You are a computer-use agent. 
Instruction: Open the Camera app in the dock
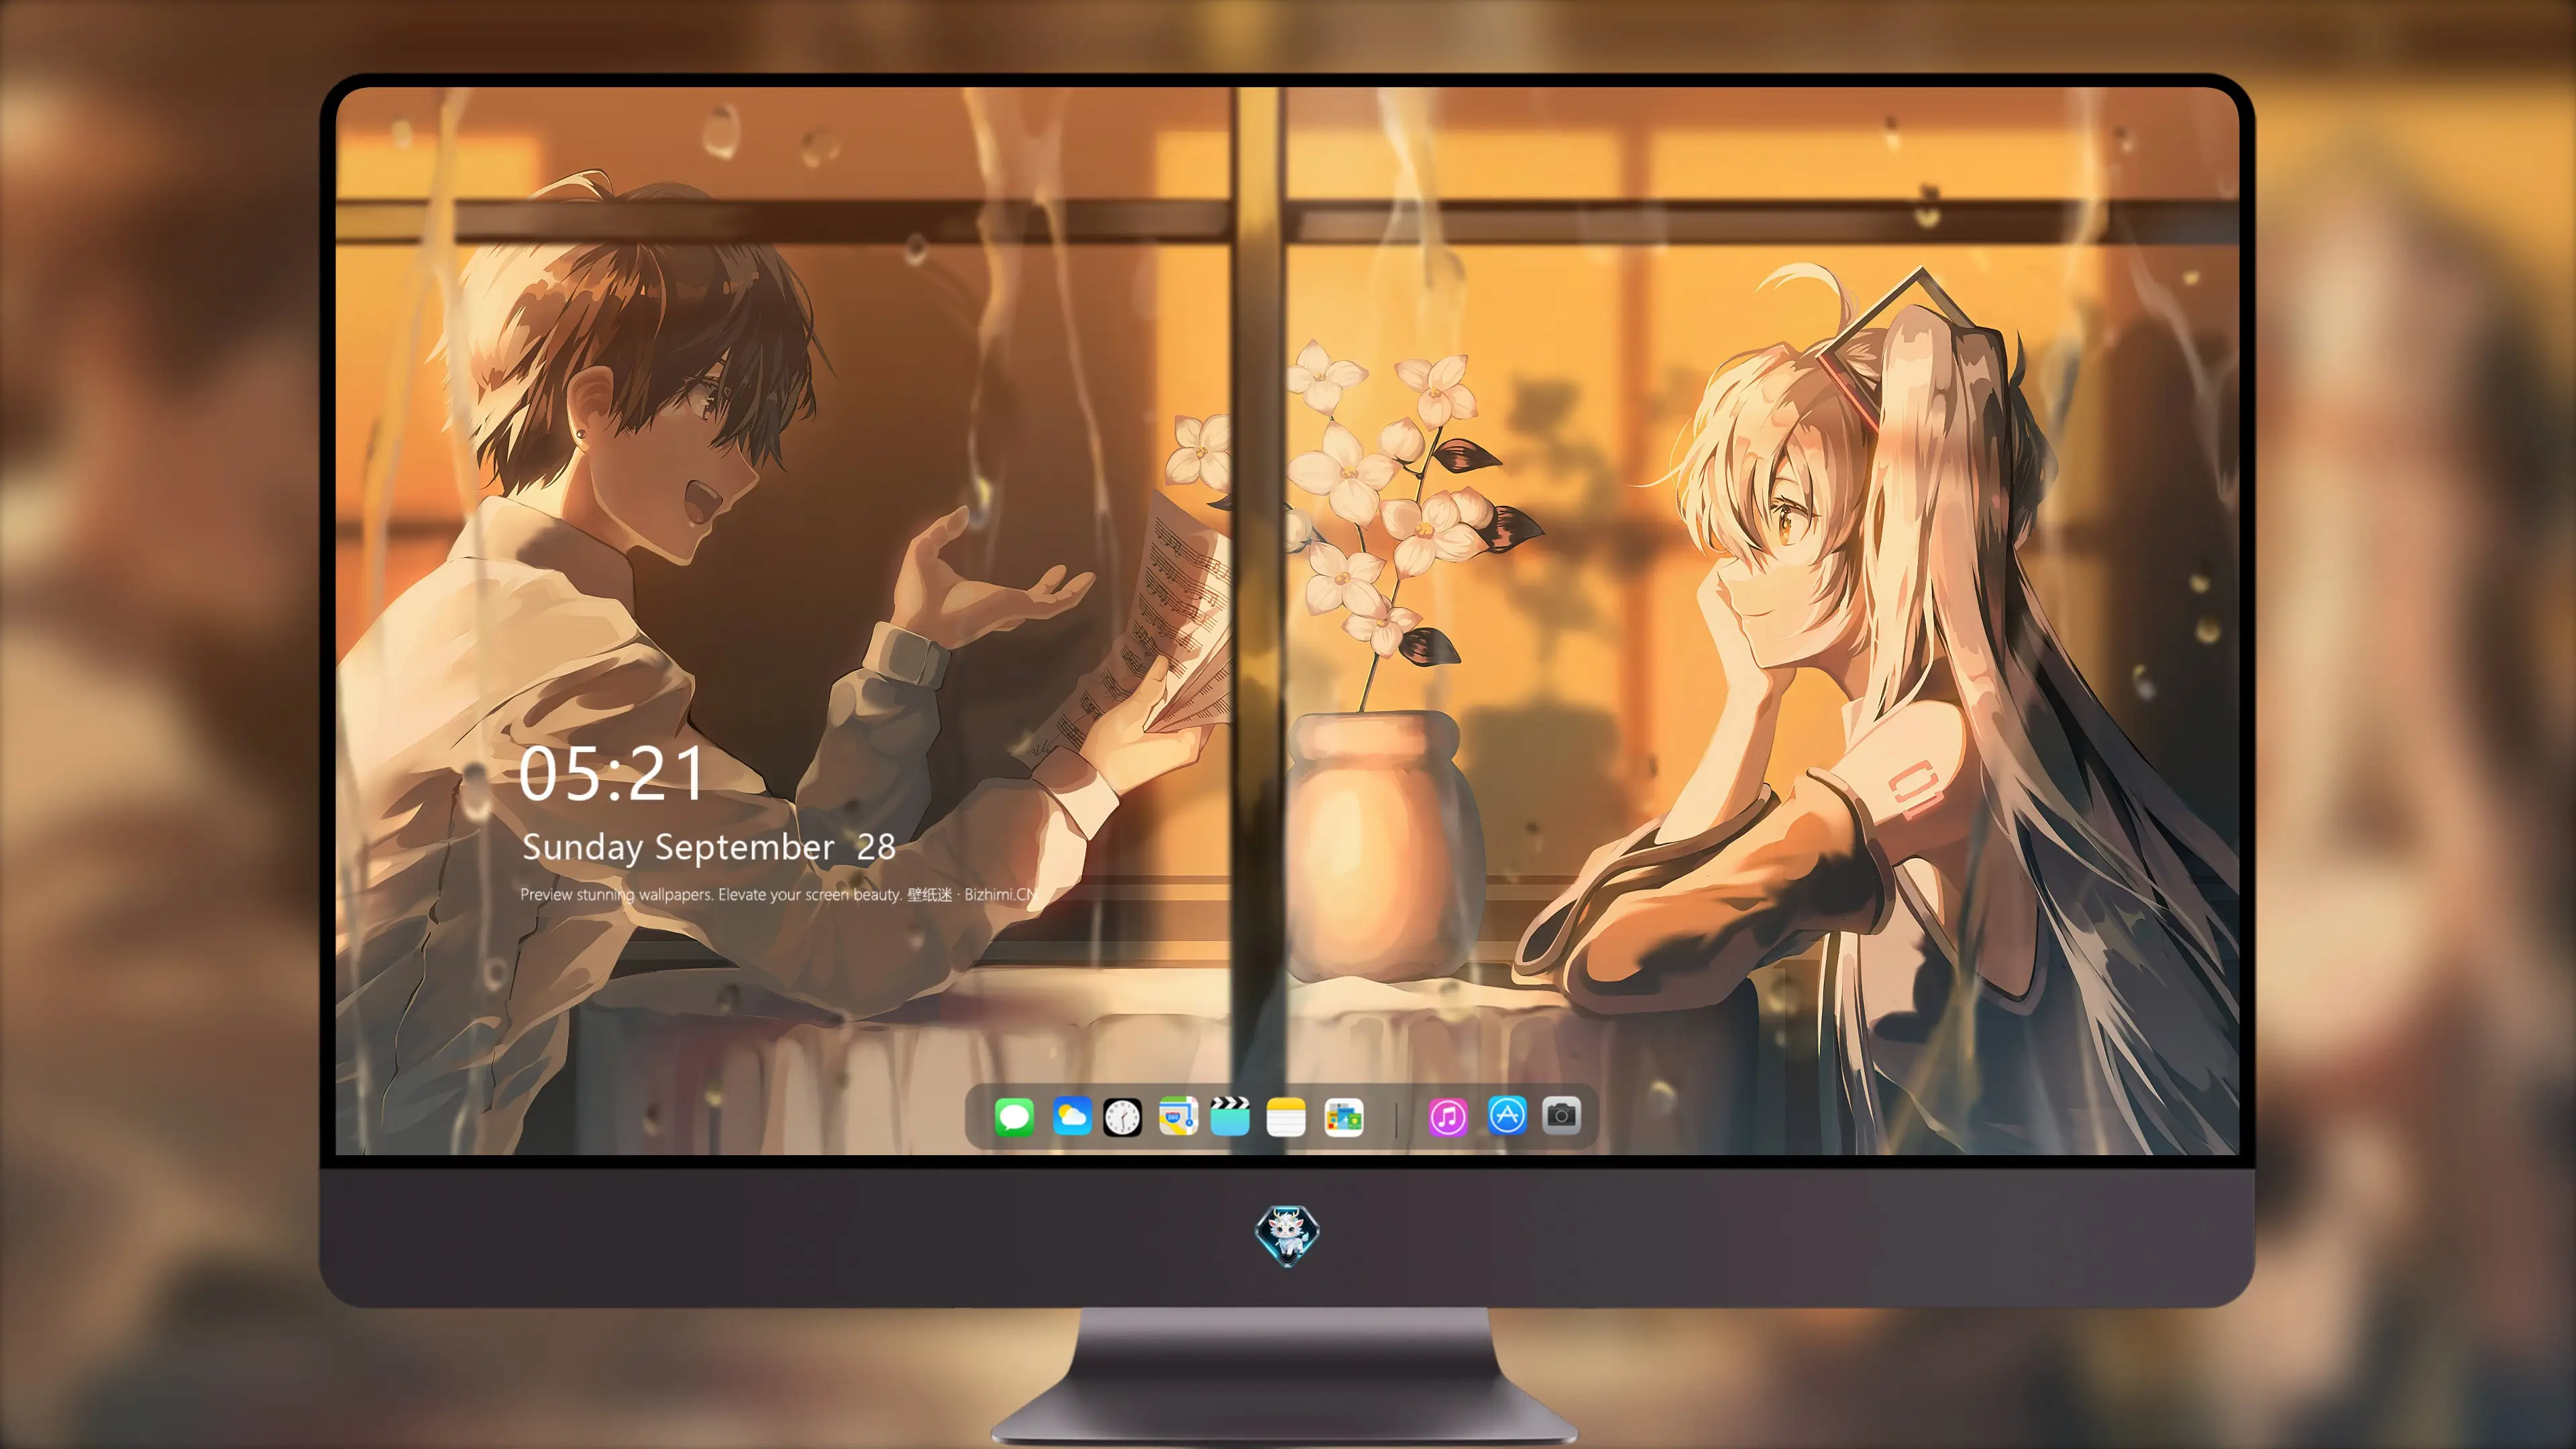coord(1561,1115)
